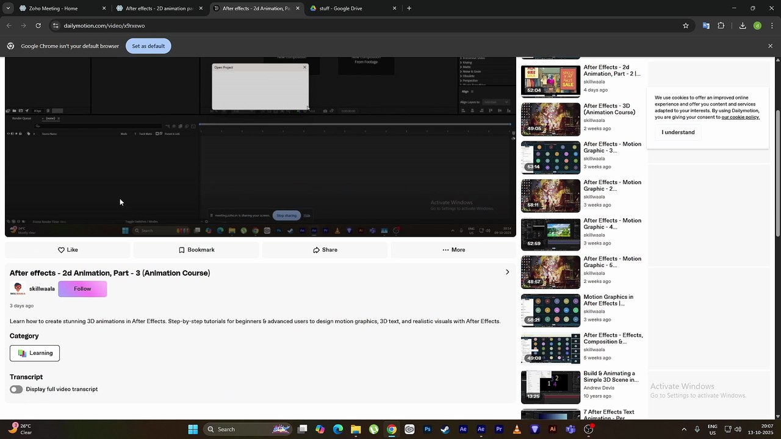Open Chrome downloads
This screenshot has width=781, height=439.
743,26
